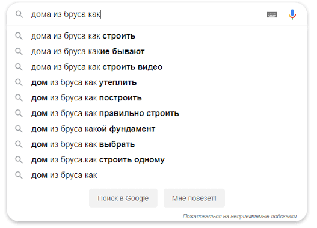Viewport: 317px width, 228px height.
Task: Click magnifier icon beside 'как построить' suggestion
Action: click(x=19, y=98)
